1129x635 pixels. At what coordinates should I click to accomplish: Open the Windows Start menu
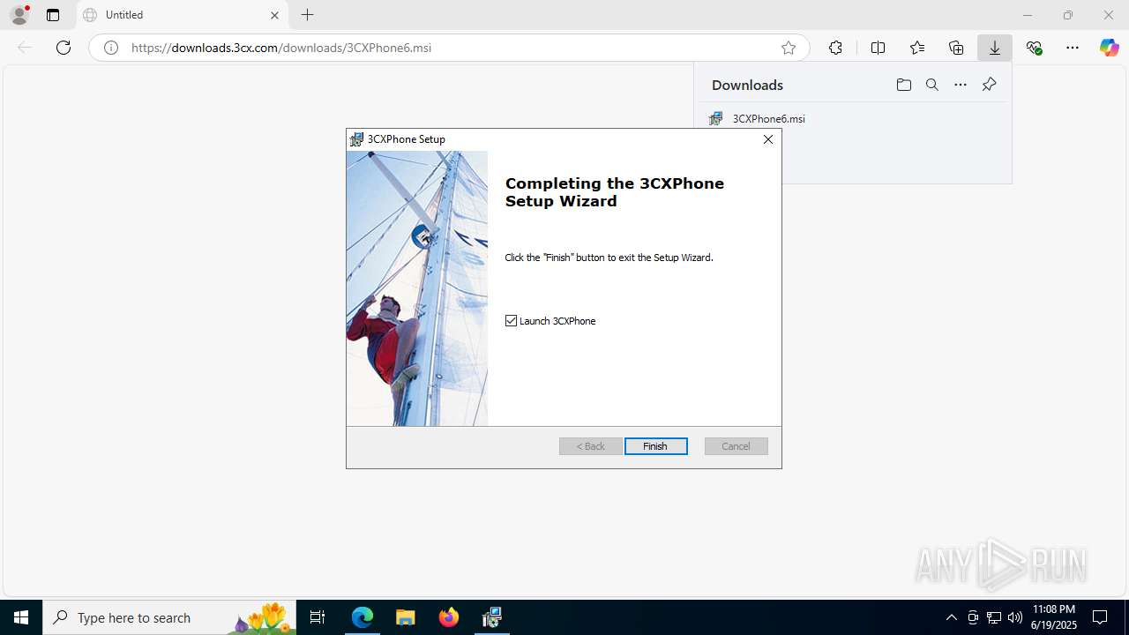(21, 617)
